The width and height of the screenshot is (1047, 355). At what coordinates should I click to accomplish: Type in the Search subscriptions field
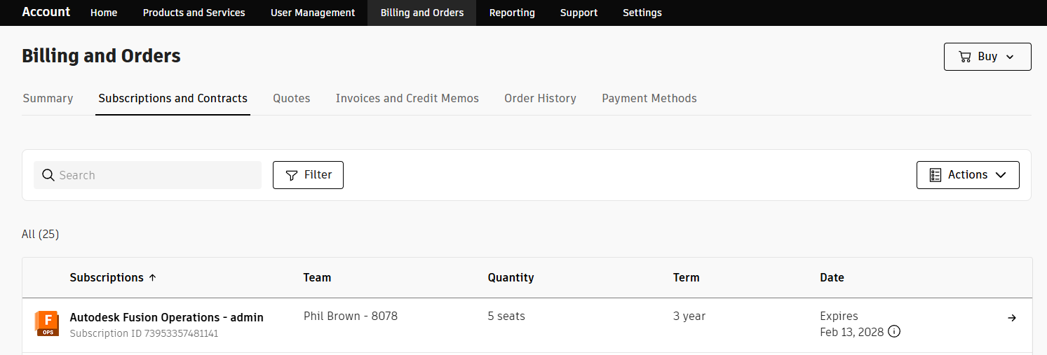tap(158, 175)
